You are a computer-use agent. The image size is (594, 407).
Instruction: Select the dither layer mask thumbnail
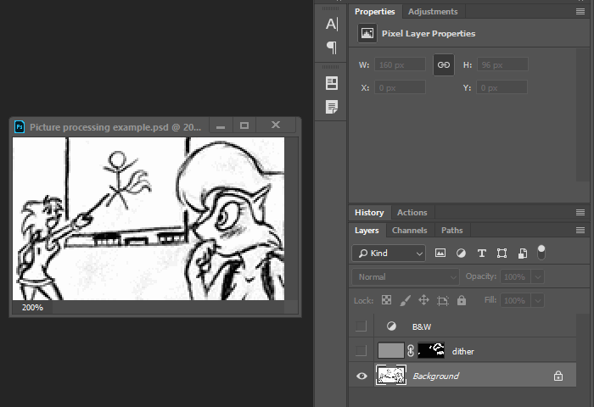coord(432,350)
